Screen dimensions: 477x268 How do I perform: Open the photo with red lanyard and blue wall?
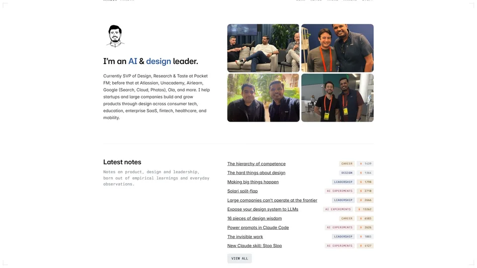[x=337, y=48]
